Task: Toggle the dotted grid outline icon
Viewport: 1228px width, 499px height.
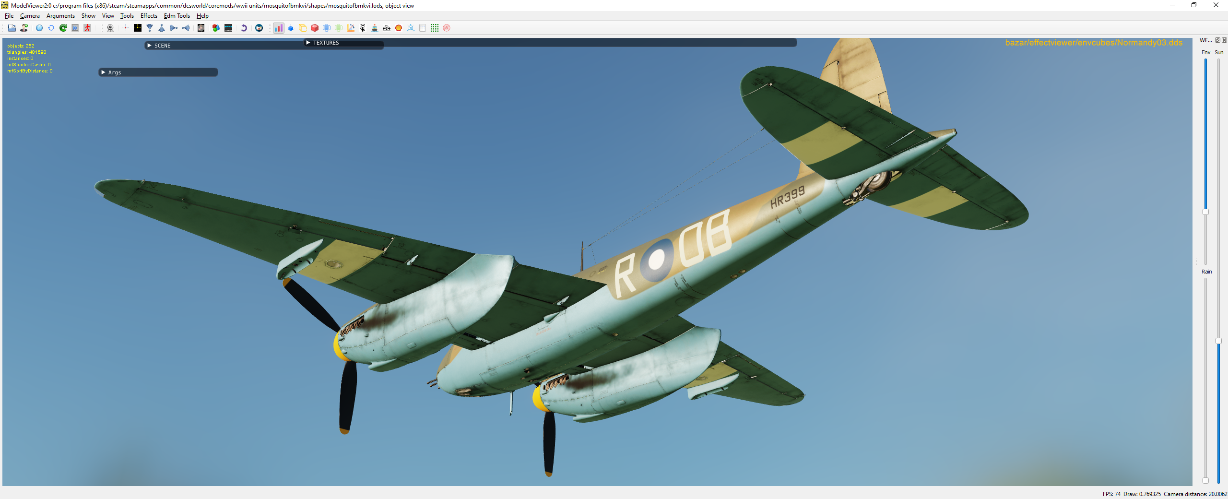Action: [x=423, y=28]
